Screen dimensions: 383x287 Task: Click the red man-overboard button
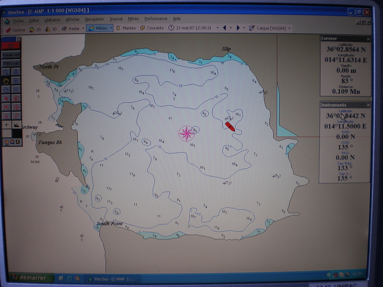(11, 46)
